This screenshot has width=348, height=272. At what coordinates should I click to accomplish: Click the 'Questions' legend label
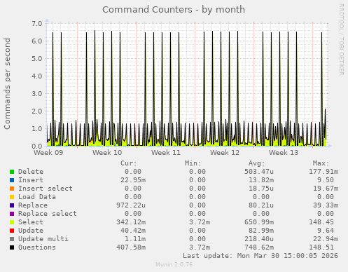coord(37,247)
